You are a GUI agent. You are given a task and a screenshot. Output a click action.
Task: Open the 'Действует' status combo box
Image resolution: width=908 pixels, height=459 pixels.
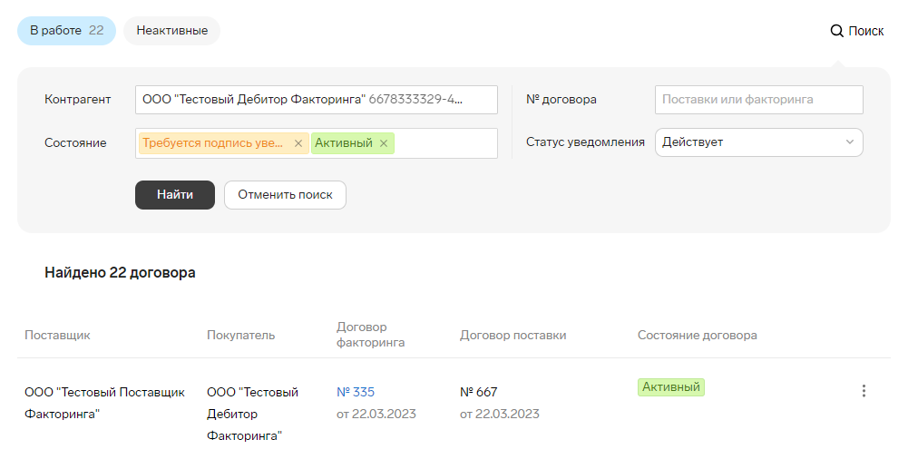(x=758, y=142)
